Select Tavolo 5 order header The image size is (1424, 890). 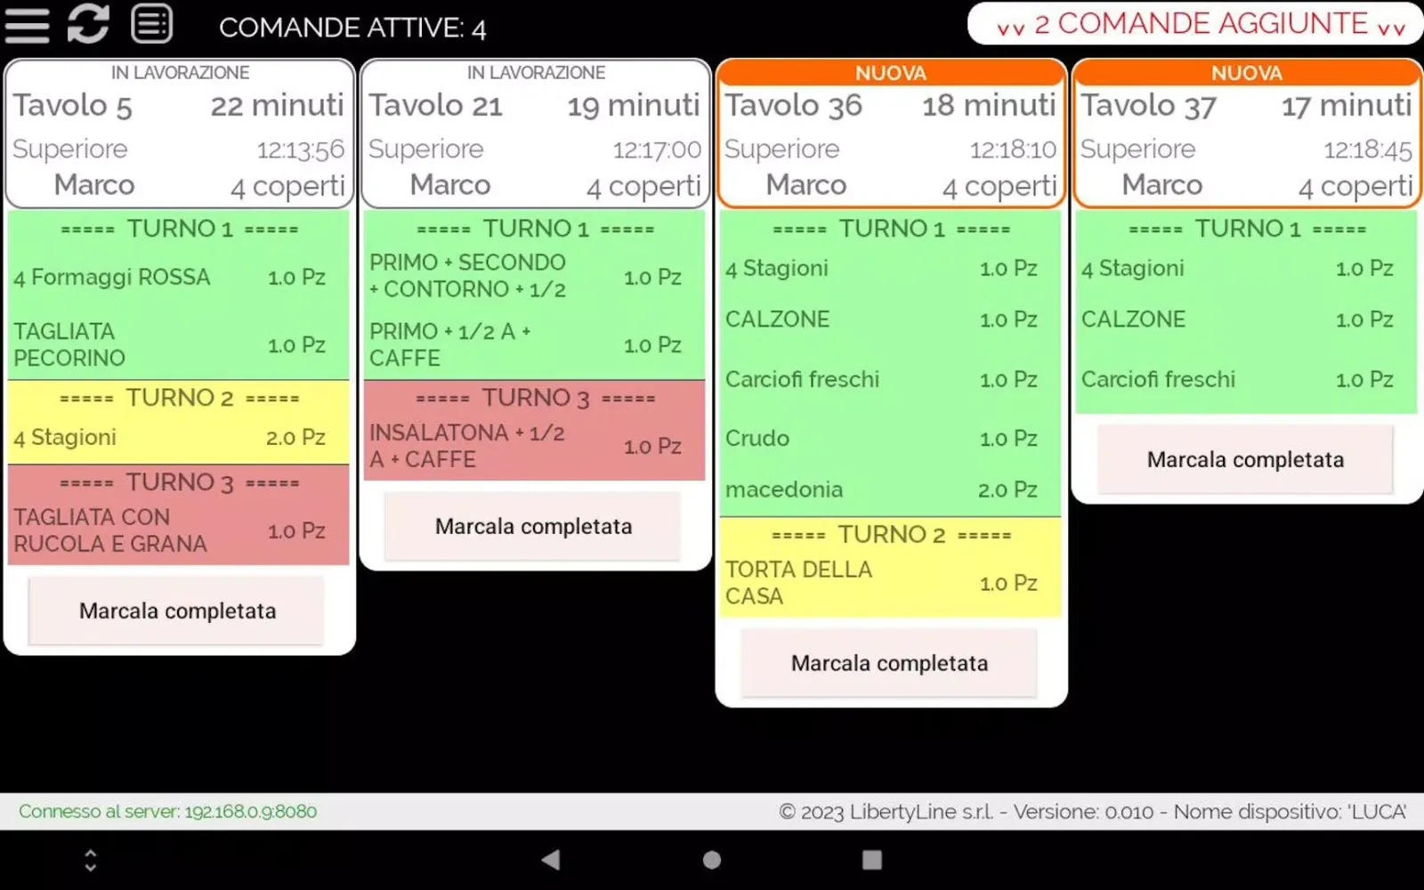click(x=179, y=133)
